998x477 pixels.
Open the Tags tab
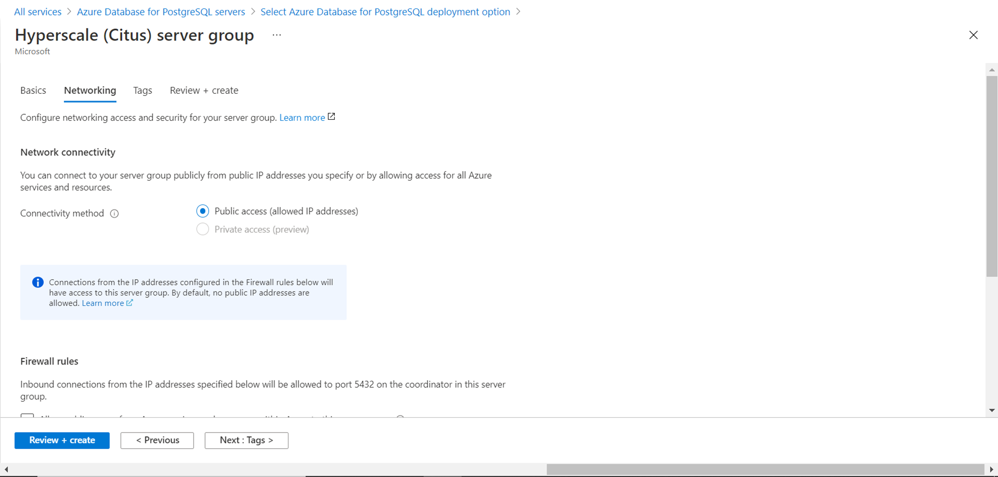[x=143, y=90]
